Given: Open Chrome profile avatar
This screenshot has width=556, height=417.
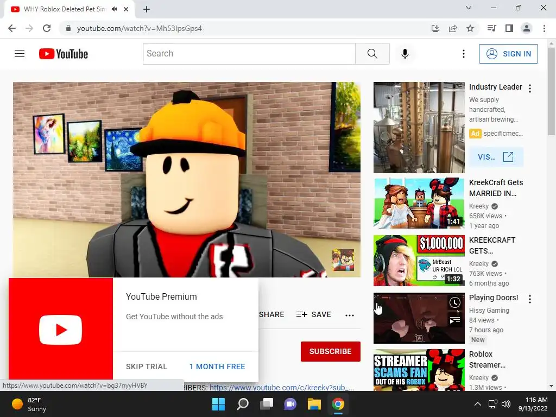Looking at the screenshot, I should 527,28.
